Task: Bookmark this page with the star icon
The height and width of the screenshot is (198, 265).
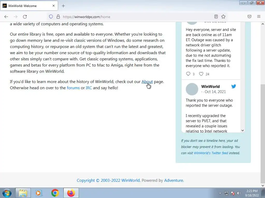Action: coord(223,16)
